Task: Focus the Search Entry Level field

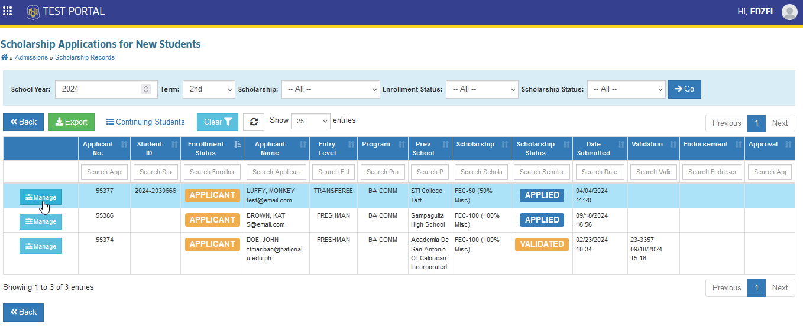Action: 333,172
